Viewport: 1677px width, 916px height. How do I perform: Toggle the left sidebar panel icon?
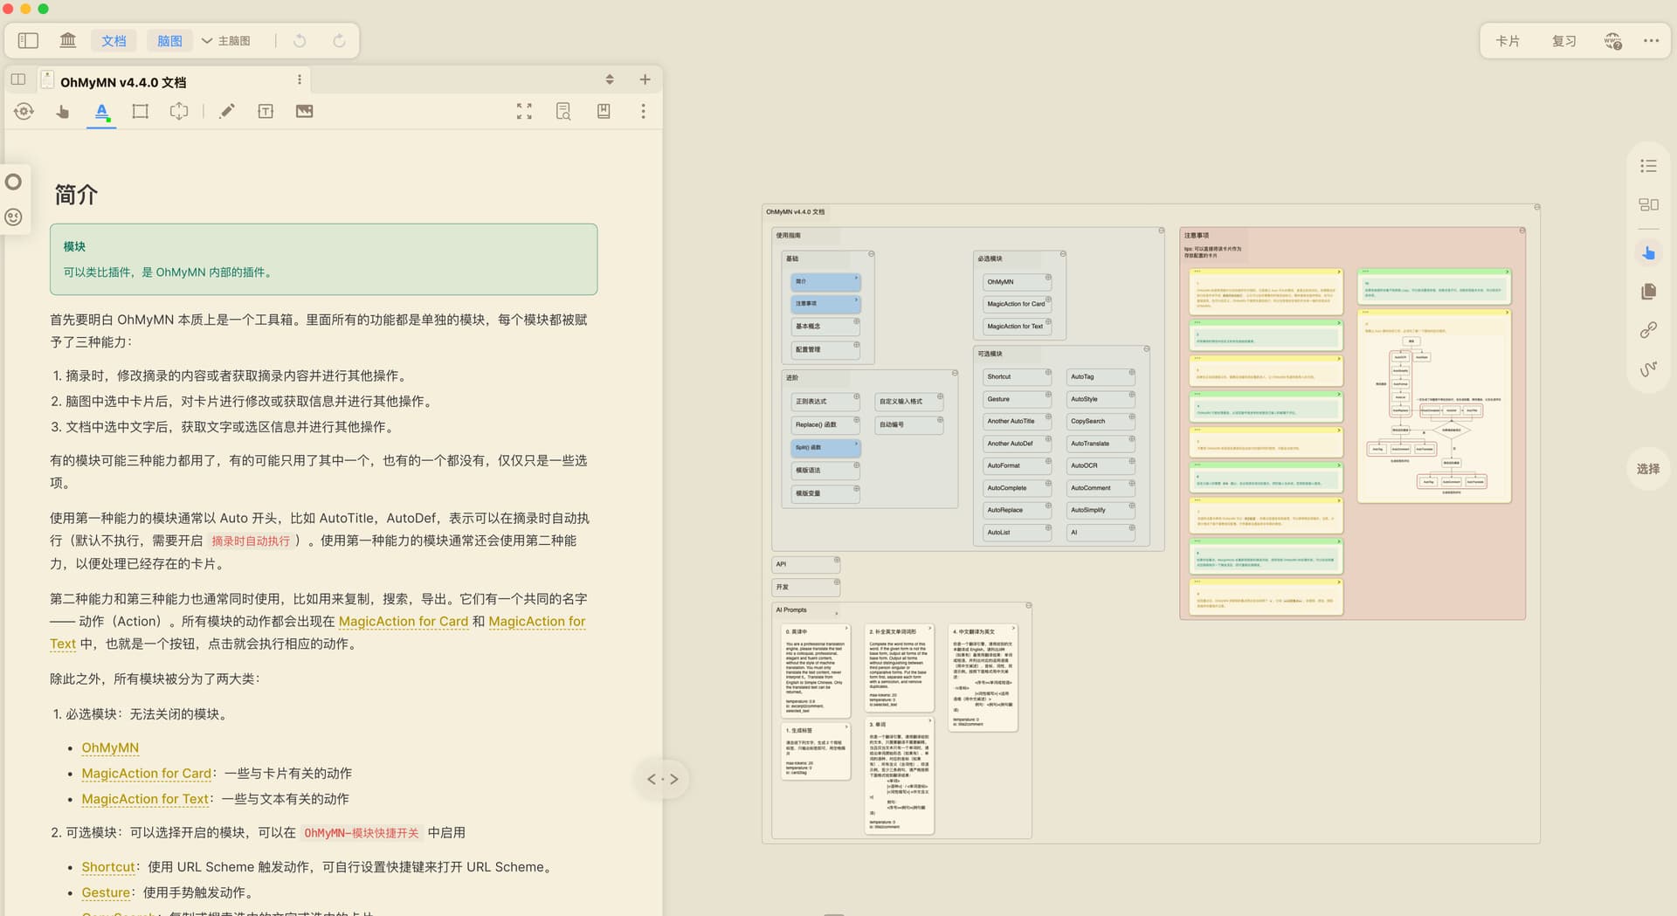pos(28,40)
